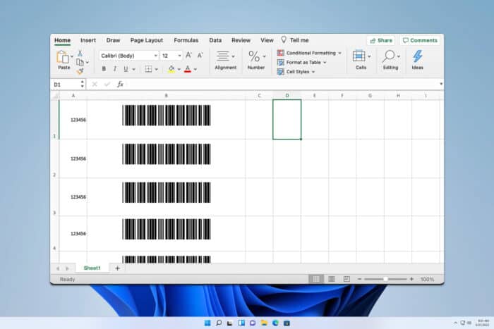
Task: Click the Conditional Formatting icon
Action: [x=280, y=53]
